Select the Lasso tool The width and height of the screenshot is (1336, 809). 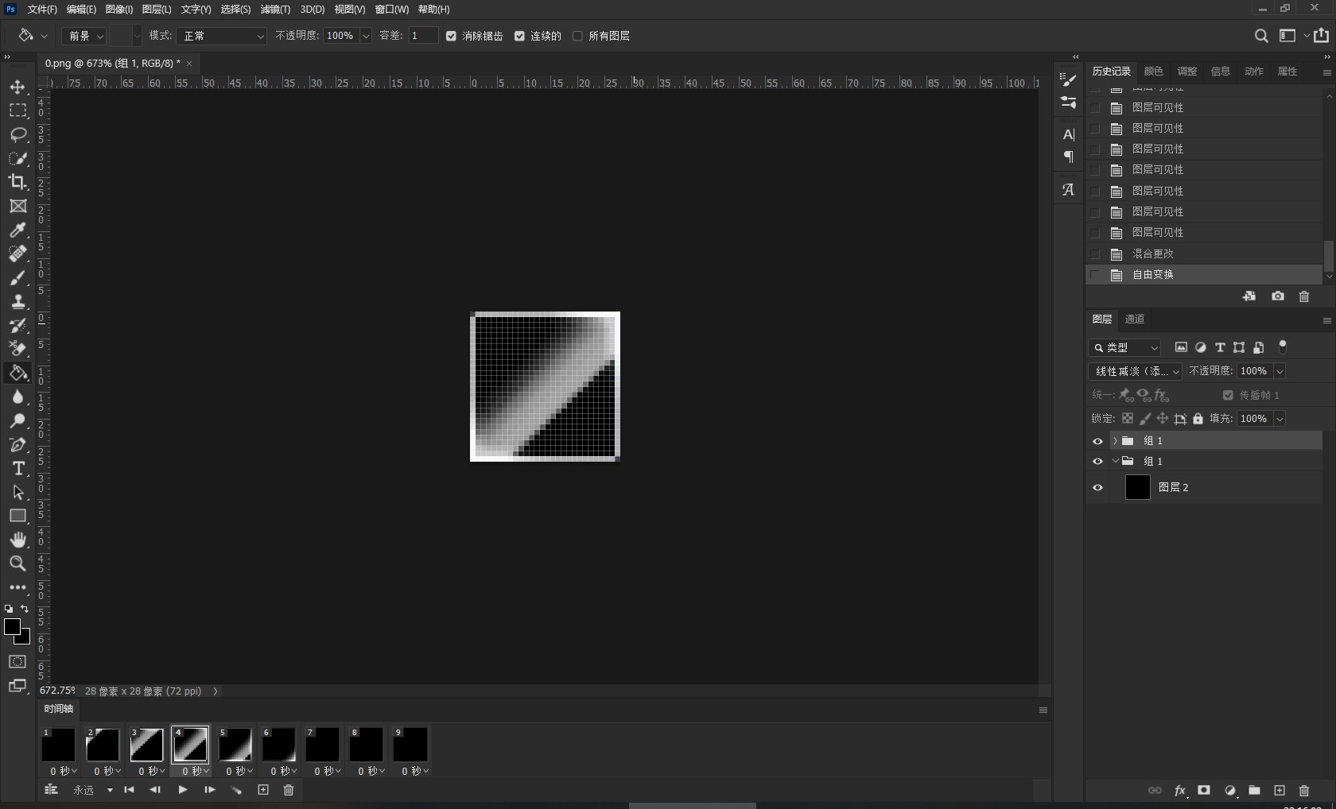point(17,134)
